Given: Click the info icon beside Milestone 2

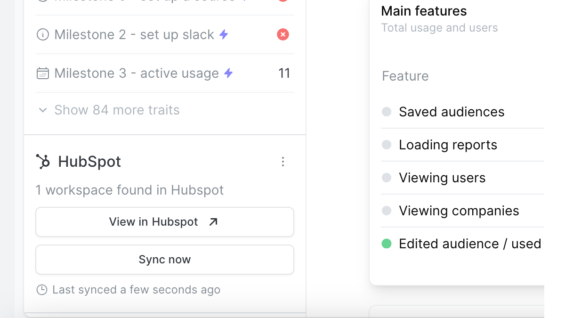Looking at the screenshot, I should point(43,35).
